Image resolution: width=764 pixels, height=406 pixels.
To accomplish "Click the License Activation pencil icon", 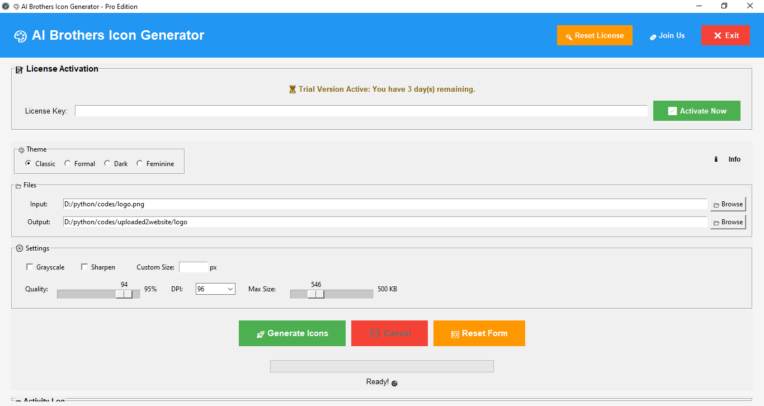I will click(x=20, y=70).
